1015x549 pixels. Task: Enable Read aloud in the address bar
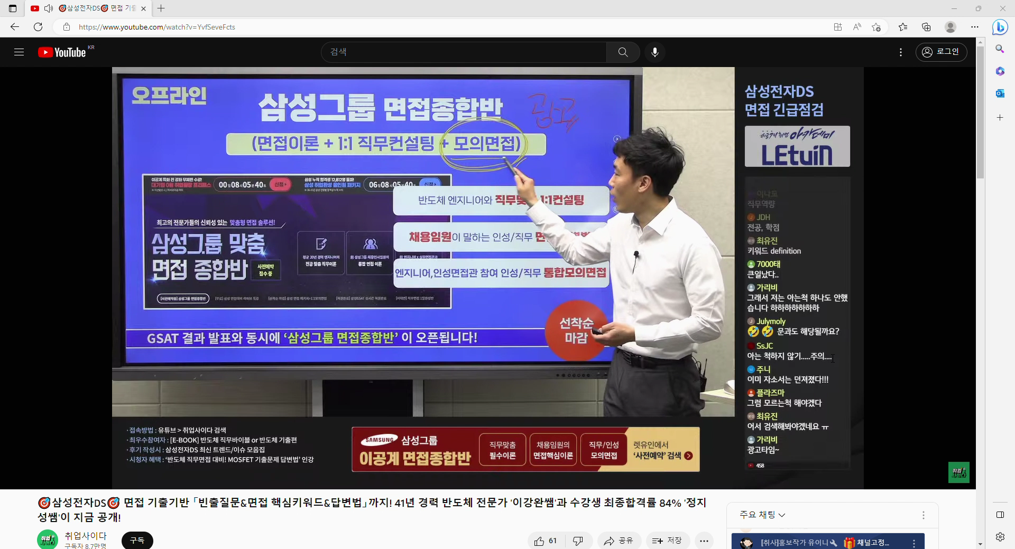[857, 27]
